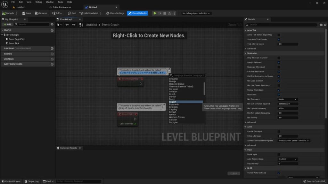Screen dimensions: 328x184
Task: Toggle Hide Unrelated nodes icon
Action: (x=81, y=13)
